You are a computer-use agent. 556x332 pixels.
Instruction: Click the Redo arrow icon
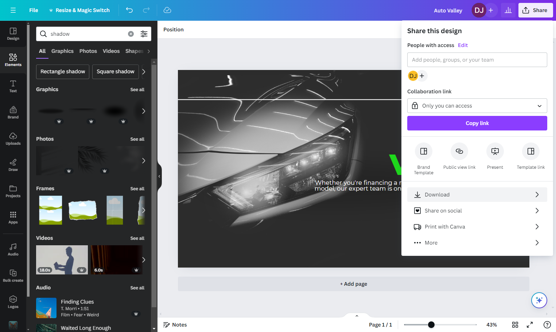point(146,10)
